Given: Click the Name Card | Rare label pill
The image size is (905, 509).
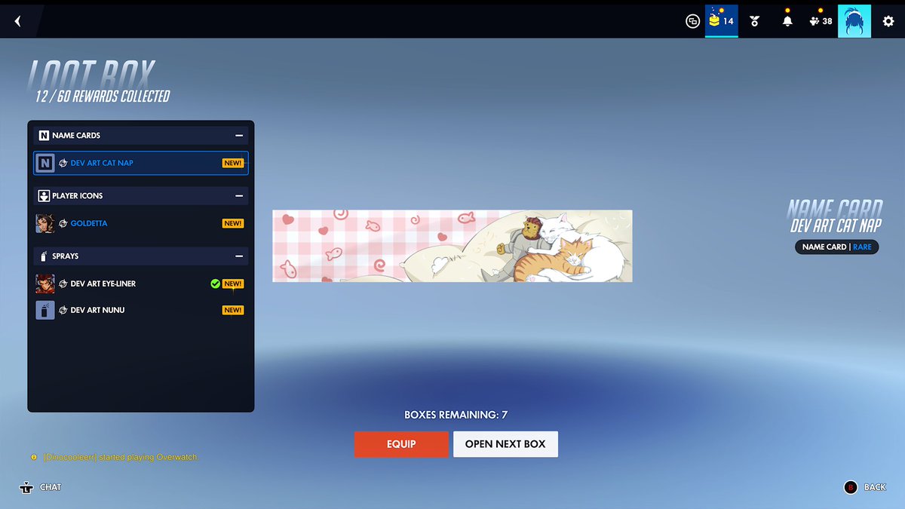Looking at the screenshot, I should pyautogui.click(x=836, y=247).
